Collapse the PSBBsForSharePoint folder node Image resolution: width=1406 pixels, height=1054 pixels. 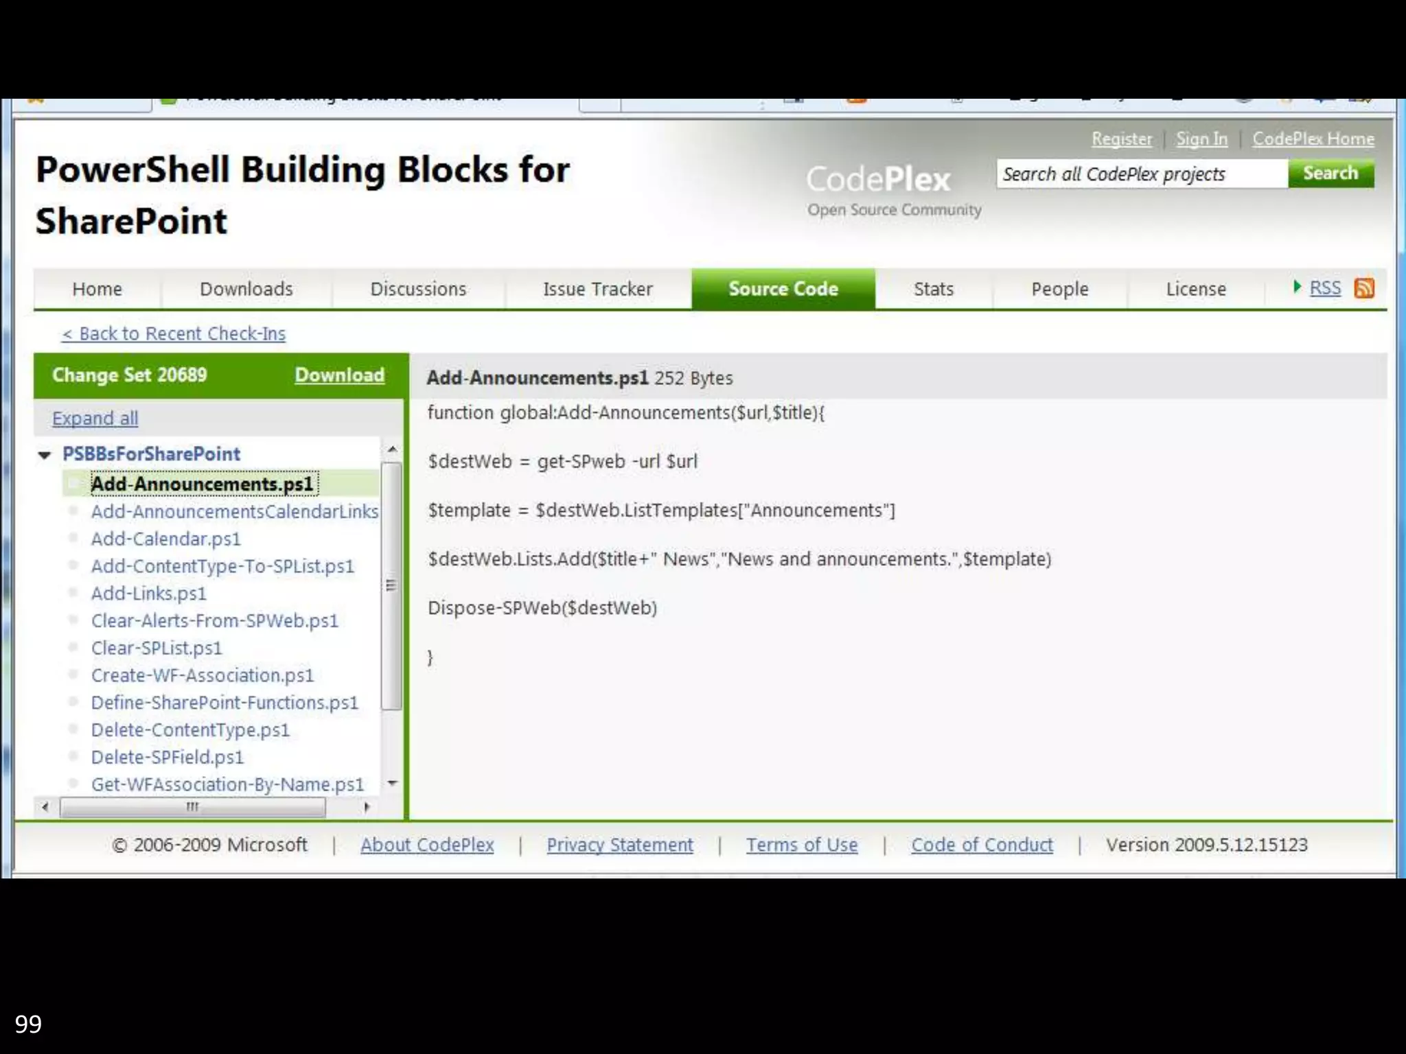click(45, 454)
